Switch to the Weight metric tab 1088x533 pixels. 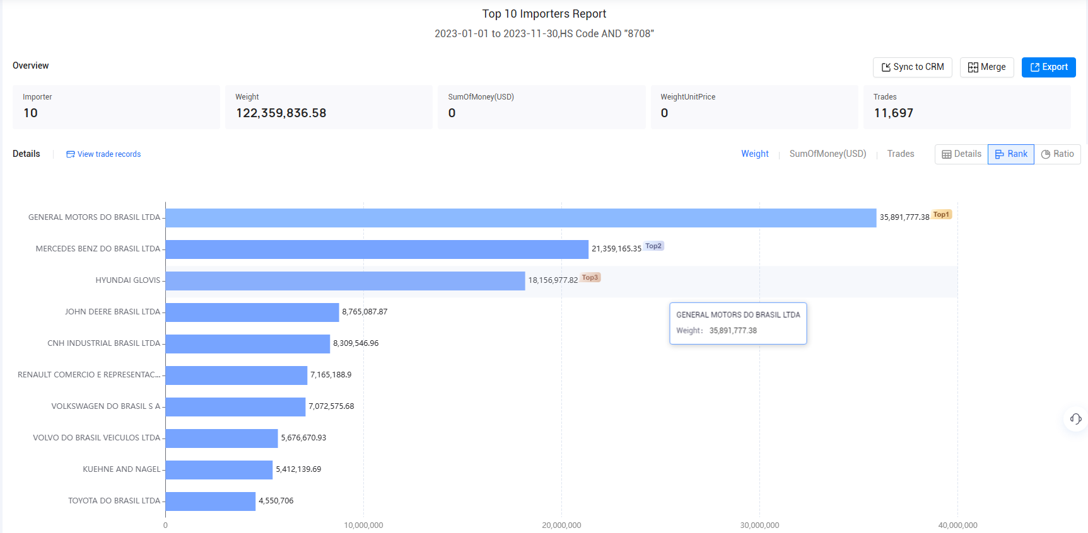coord(754,154)
